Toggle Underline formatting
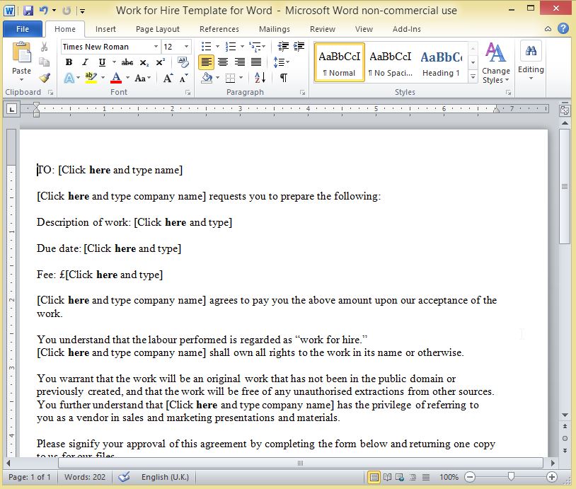Image resolution: width=576 pixels, height=489 pixels. click(102, 62)
